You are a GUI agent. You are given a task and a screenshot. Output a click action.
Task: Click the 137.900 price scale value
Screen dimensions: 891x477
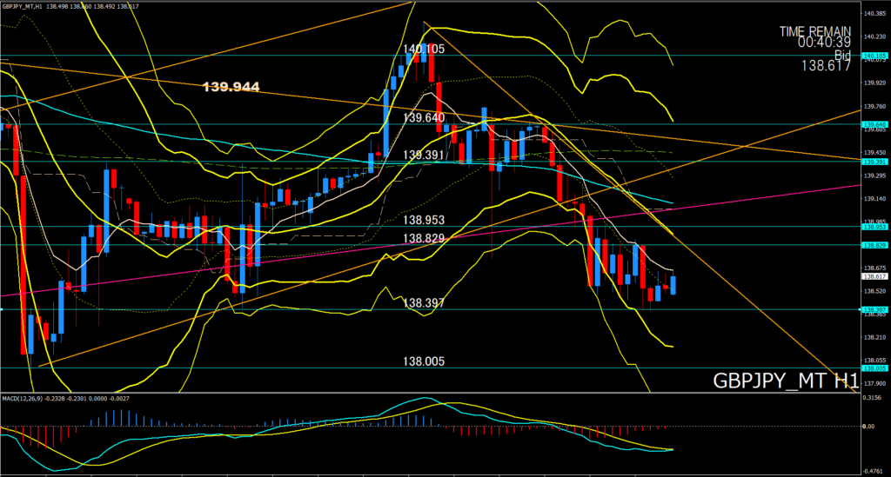tap(874, 384)
